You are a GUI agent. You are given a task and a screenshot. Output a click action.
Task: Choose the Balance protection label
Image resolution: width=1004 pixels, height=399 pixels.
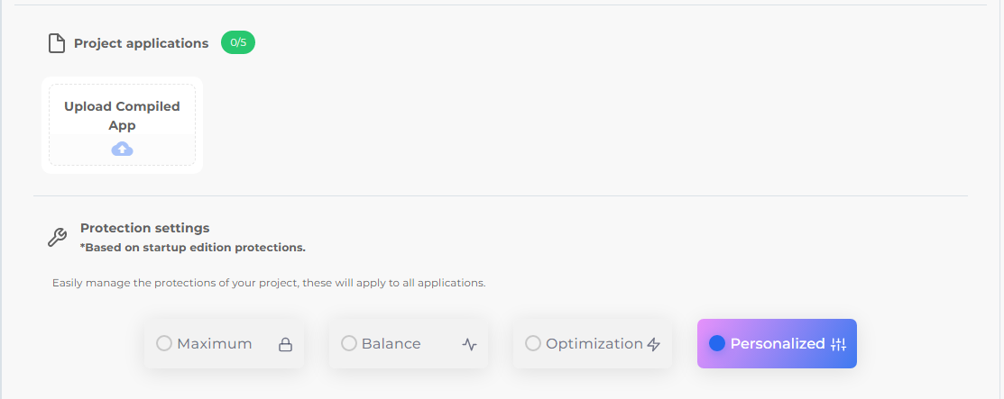(x=391, y=343)
